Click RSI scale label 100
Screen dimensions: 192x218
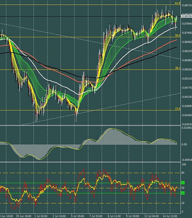tap(184, 165)
